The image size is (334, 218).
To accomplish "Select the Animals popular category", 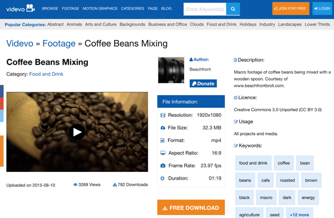I will coord(75,24).
